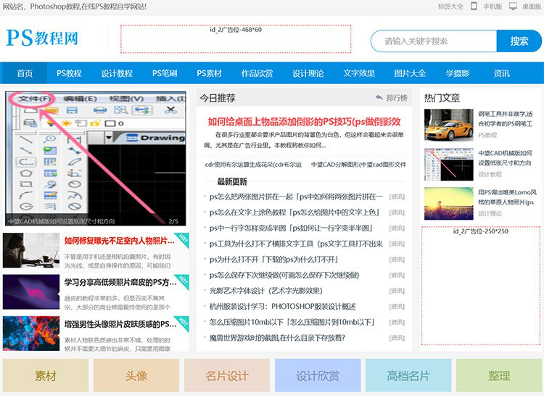Click the keyword search input field

pyautogui.click(x=434, y=41)
